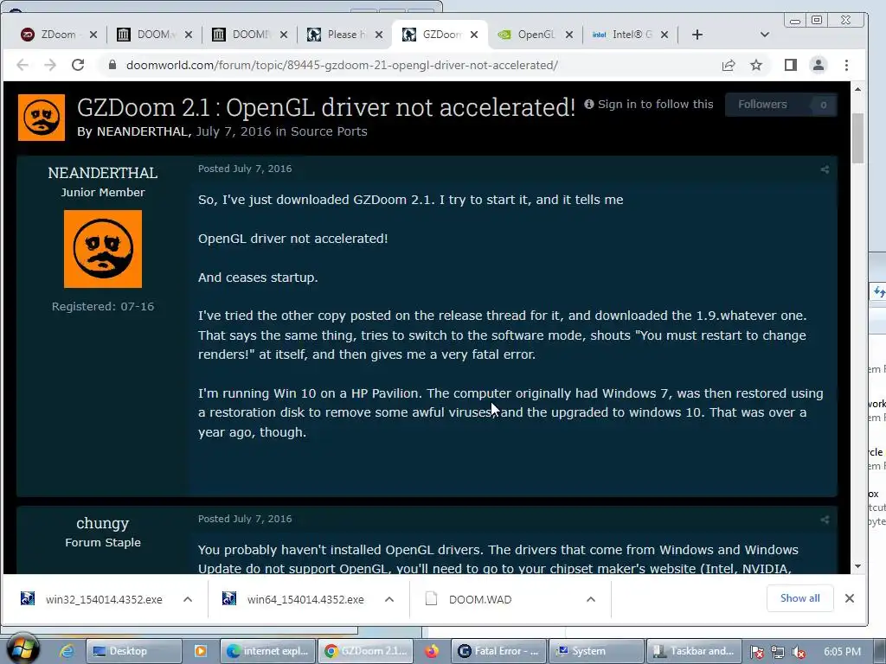Viewport: 886px width, 664px height.
Task: Bookmark this page with star icon
Action: click(756, 65)
